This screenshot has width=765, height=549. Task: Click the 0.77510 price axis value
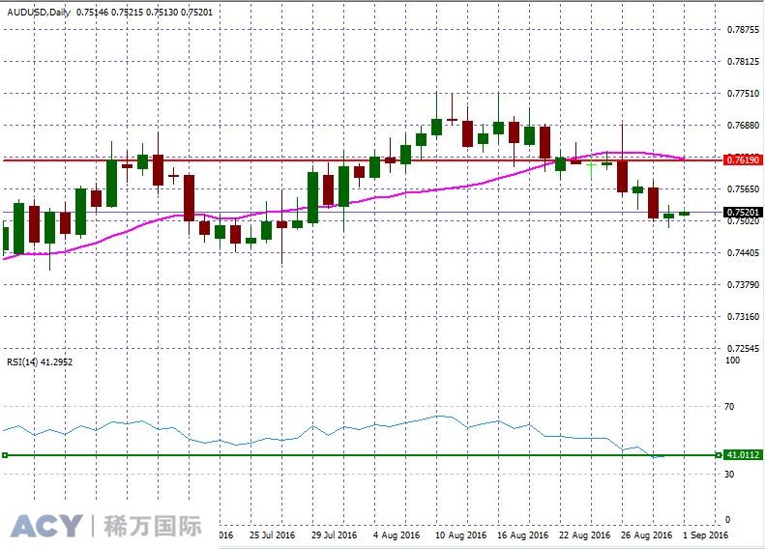tap(743, 94)
